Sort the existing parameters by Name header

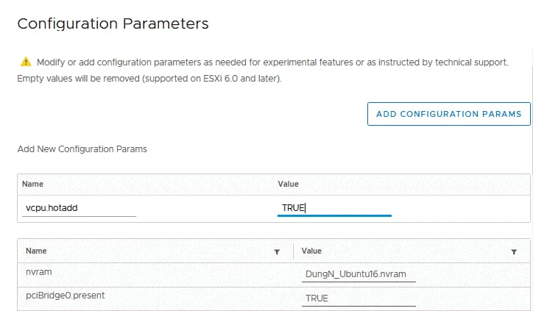pyautogui.click(x=36, y=251)
